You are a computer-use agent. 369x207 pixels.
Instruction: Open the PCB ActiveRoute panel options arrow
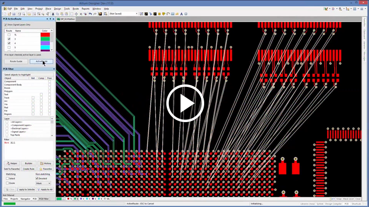[47, 19]
